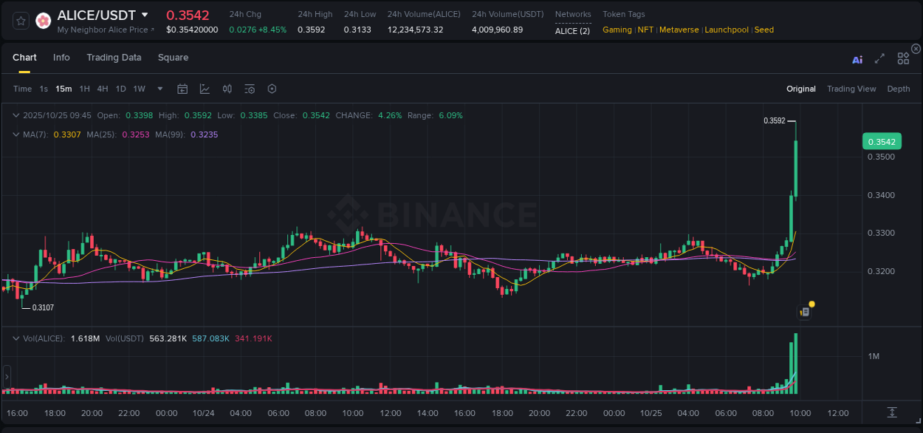Open the extra timeframes dropdown arrow
Image resolution: width=923 pixels, height=433 pixels.
(x=159, y=89)
